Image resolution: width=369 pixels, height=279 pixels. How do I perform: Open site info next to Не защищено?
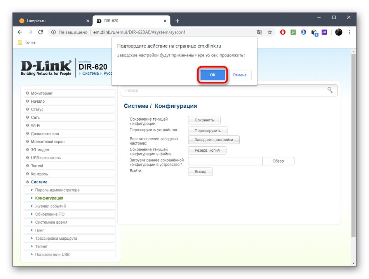54,32
